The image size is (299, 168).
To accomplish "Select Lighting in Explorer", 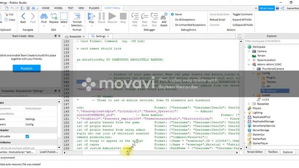I will tap(257, 112).
